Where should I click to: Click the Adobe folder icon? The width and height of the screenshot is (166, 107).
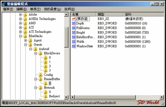pyautogui.click(x=25, y=14)
